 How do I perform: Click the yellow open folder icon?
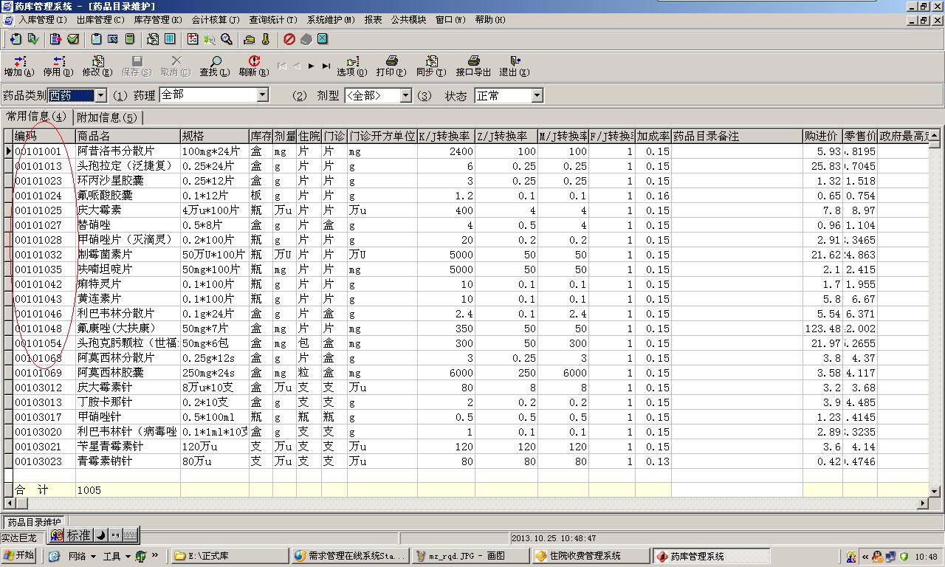[x=250, y=39]
